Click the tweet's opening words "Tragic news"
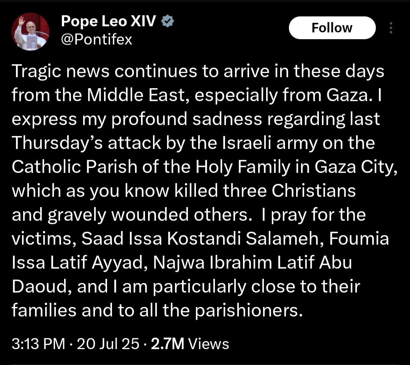This screenshot has height=365, width=410. coord(60,71)
